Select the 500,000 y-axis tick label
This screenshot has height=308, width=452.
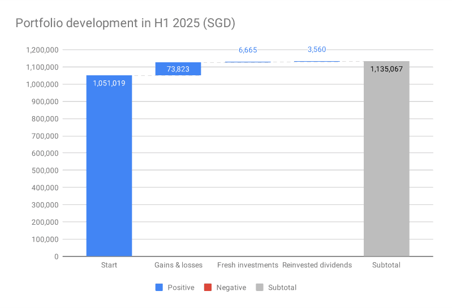tap(44, 170)
